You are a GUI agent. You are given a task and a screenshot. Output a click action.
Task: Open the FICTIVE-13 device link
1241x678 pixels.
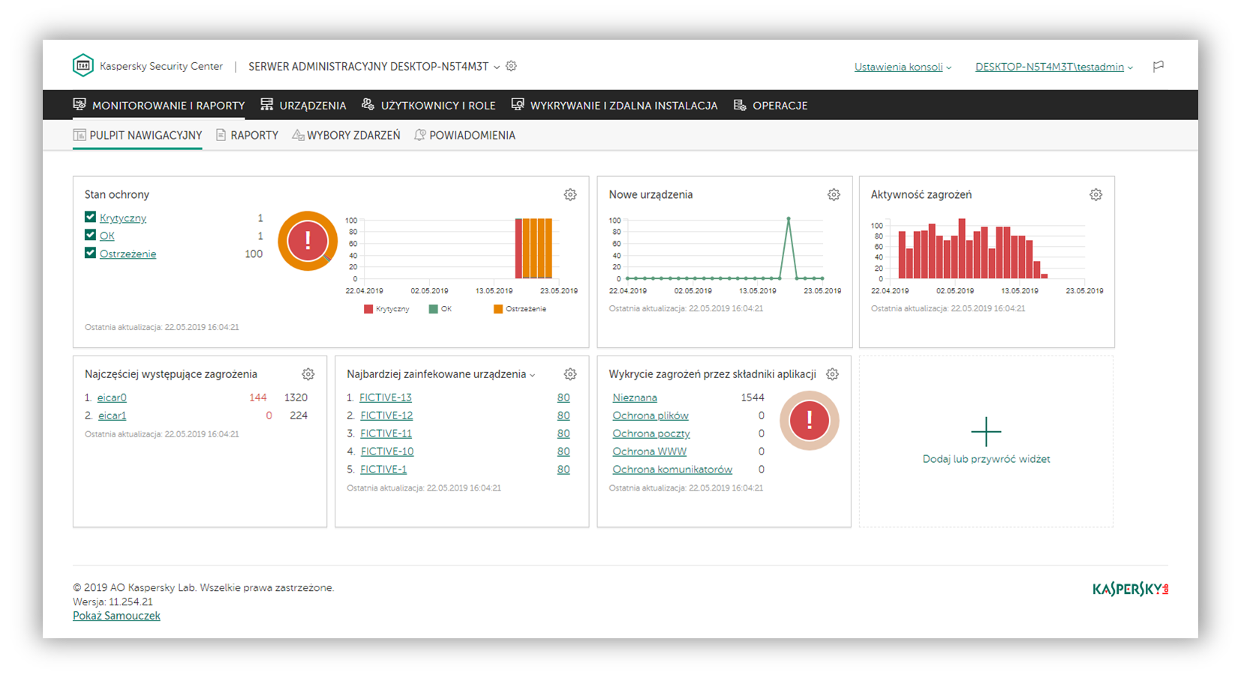click(386, 397)
